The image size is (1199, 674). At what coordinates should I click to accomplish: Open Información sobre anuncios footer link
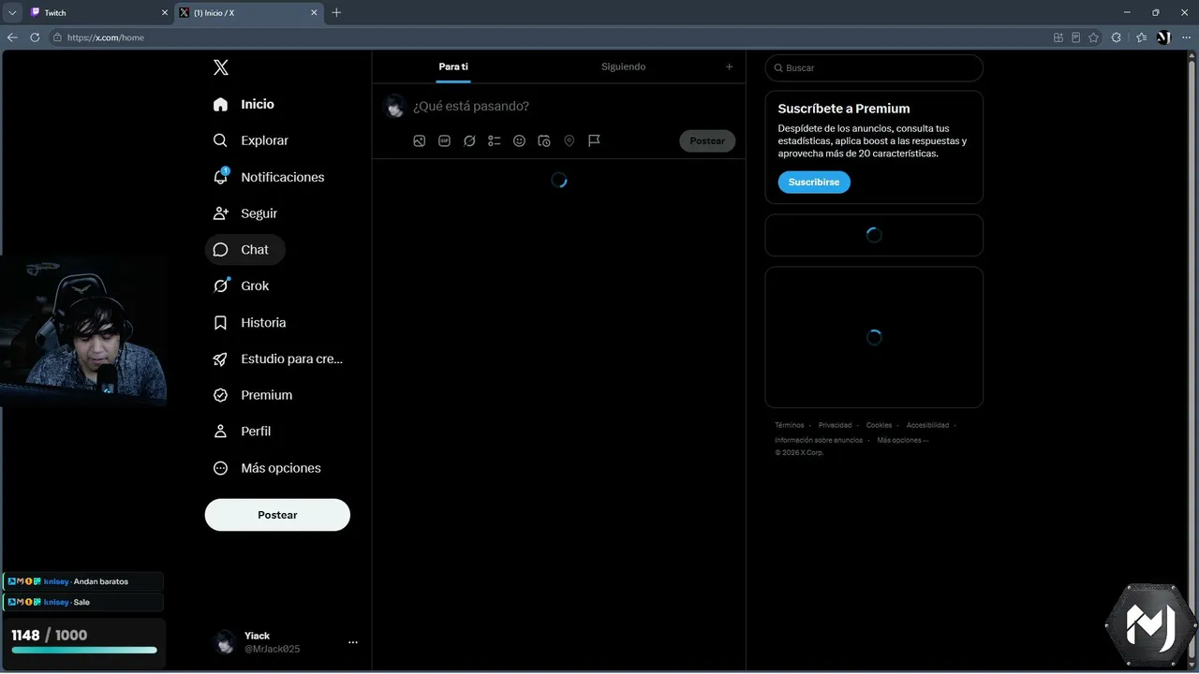(819, 440)
